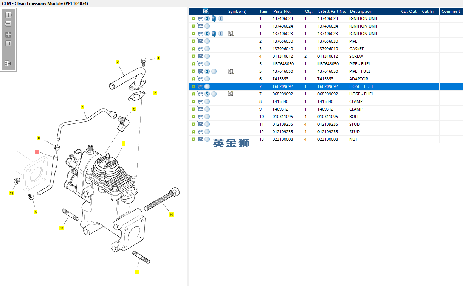Click the list-with-arrow icon in diagram toolbar
Viewport: 463px width, 286px height.
tap(8, 63)
